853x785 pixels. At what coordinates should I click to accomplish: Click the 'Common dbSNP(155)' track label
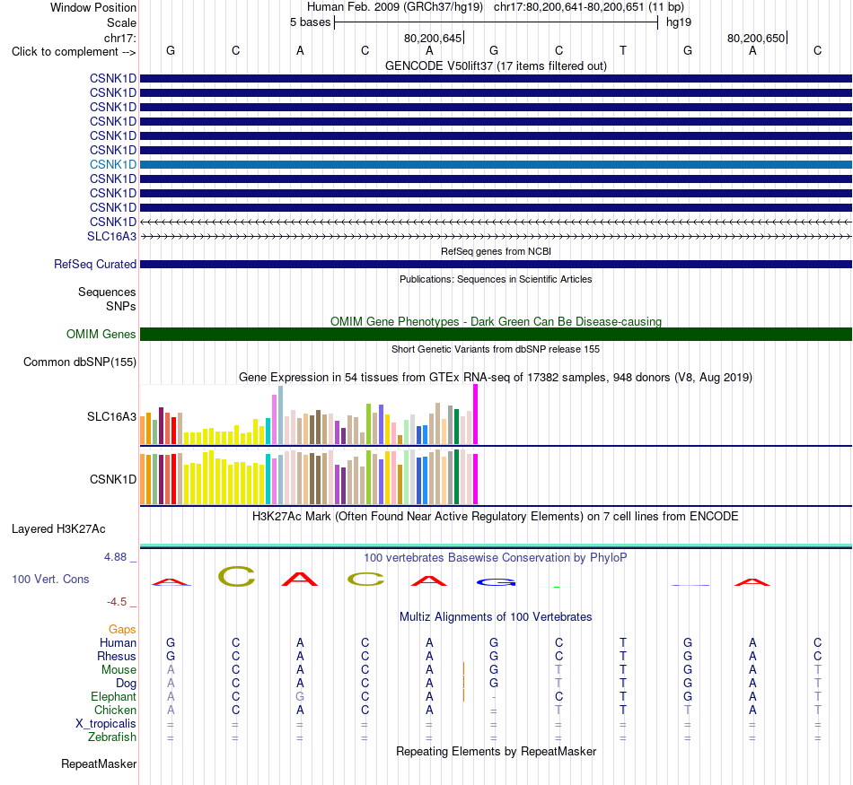(79, 362)
